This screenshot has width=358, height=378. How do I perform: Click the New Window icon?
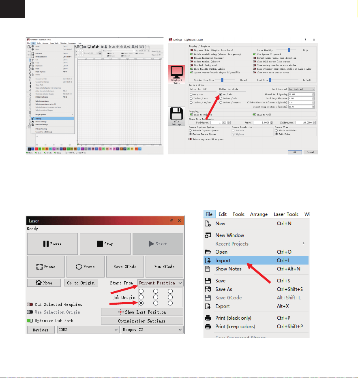pos(208,235)
